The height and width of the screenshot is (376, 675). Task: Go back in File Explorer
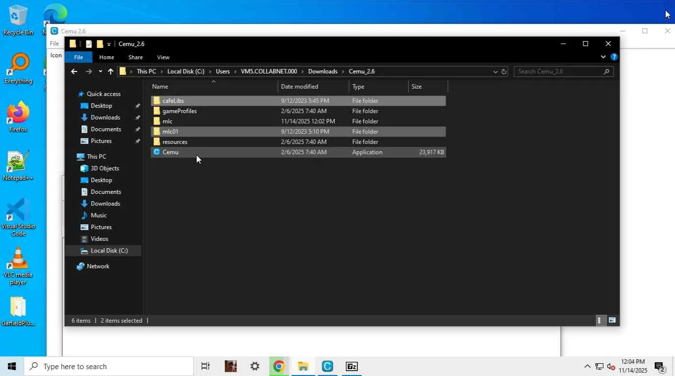coord(74,71)
